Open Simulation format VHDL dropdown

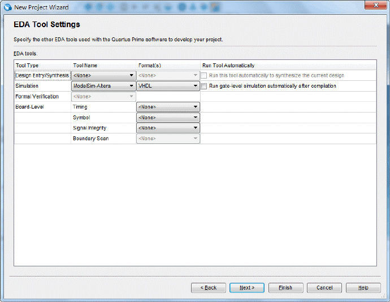(168, 86)
